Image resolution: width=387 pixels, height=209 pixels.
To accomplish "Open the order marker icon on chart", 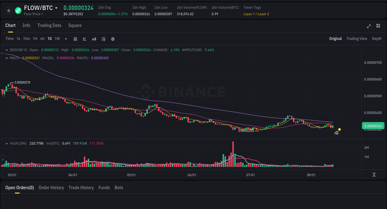I will tap(337, 133).
